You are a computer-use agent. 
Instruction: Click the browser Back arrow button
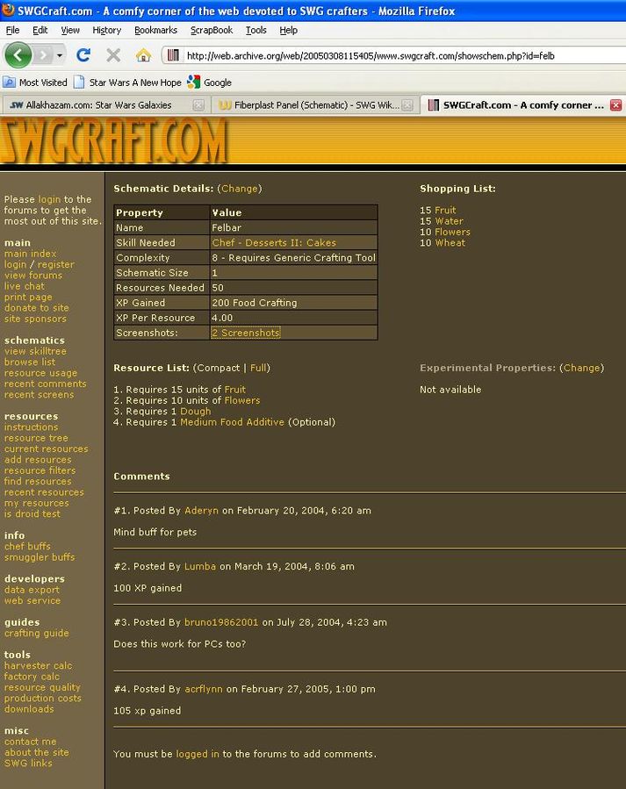(x=18, y=55)
